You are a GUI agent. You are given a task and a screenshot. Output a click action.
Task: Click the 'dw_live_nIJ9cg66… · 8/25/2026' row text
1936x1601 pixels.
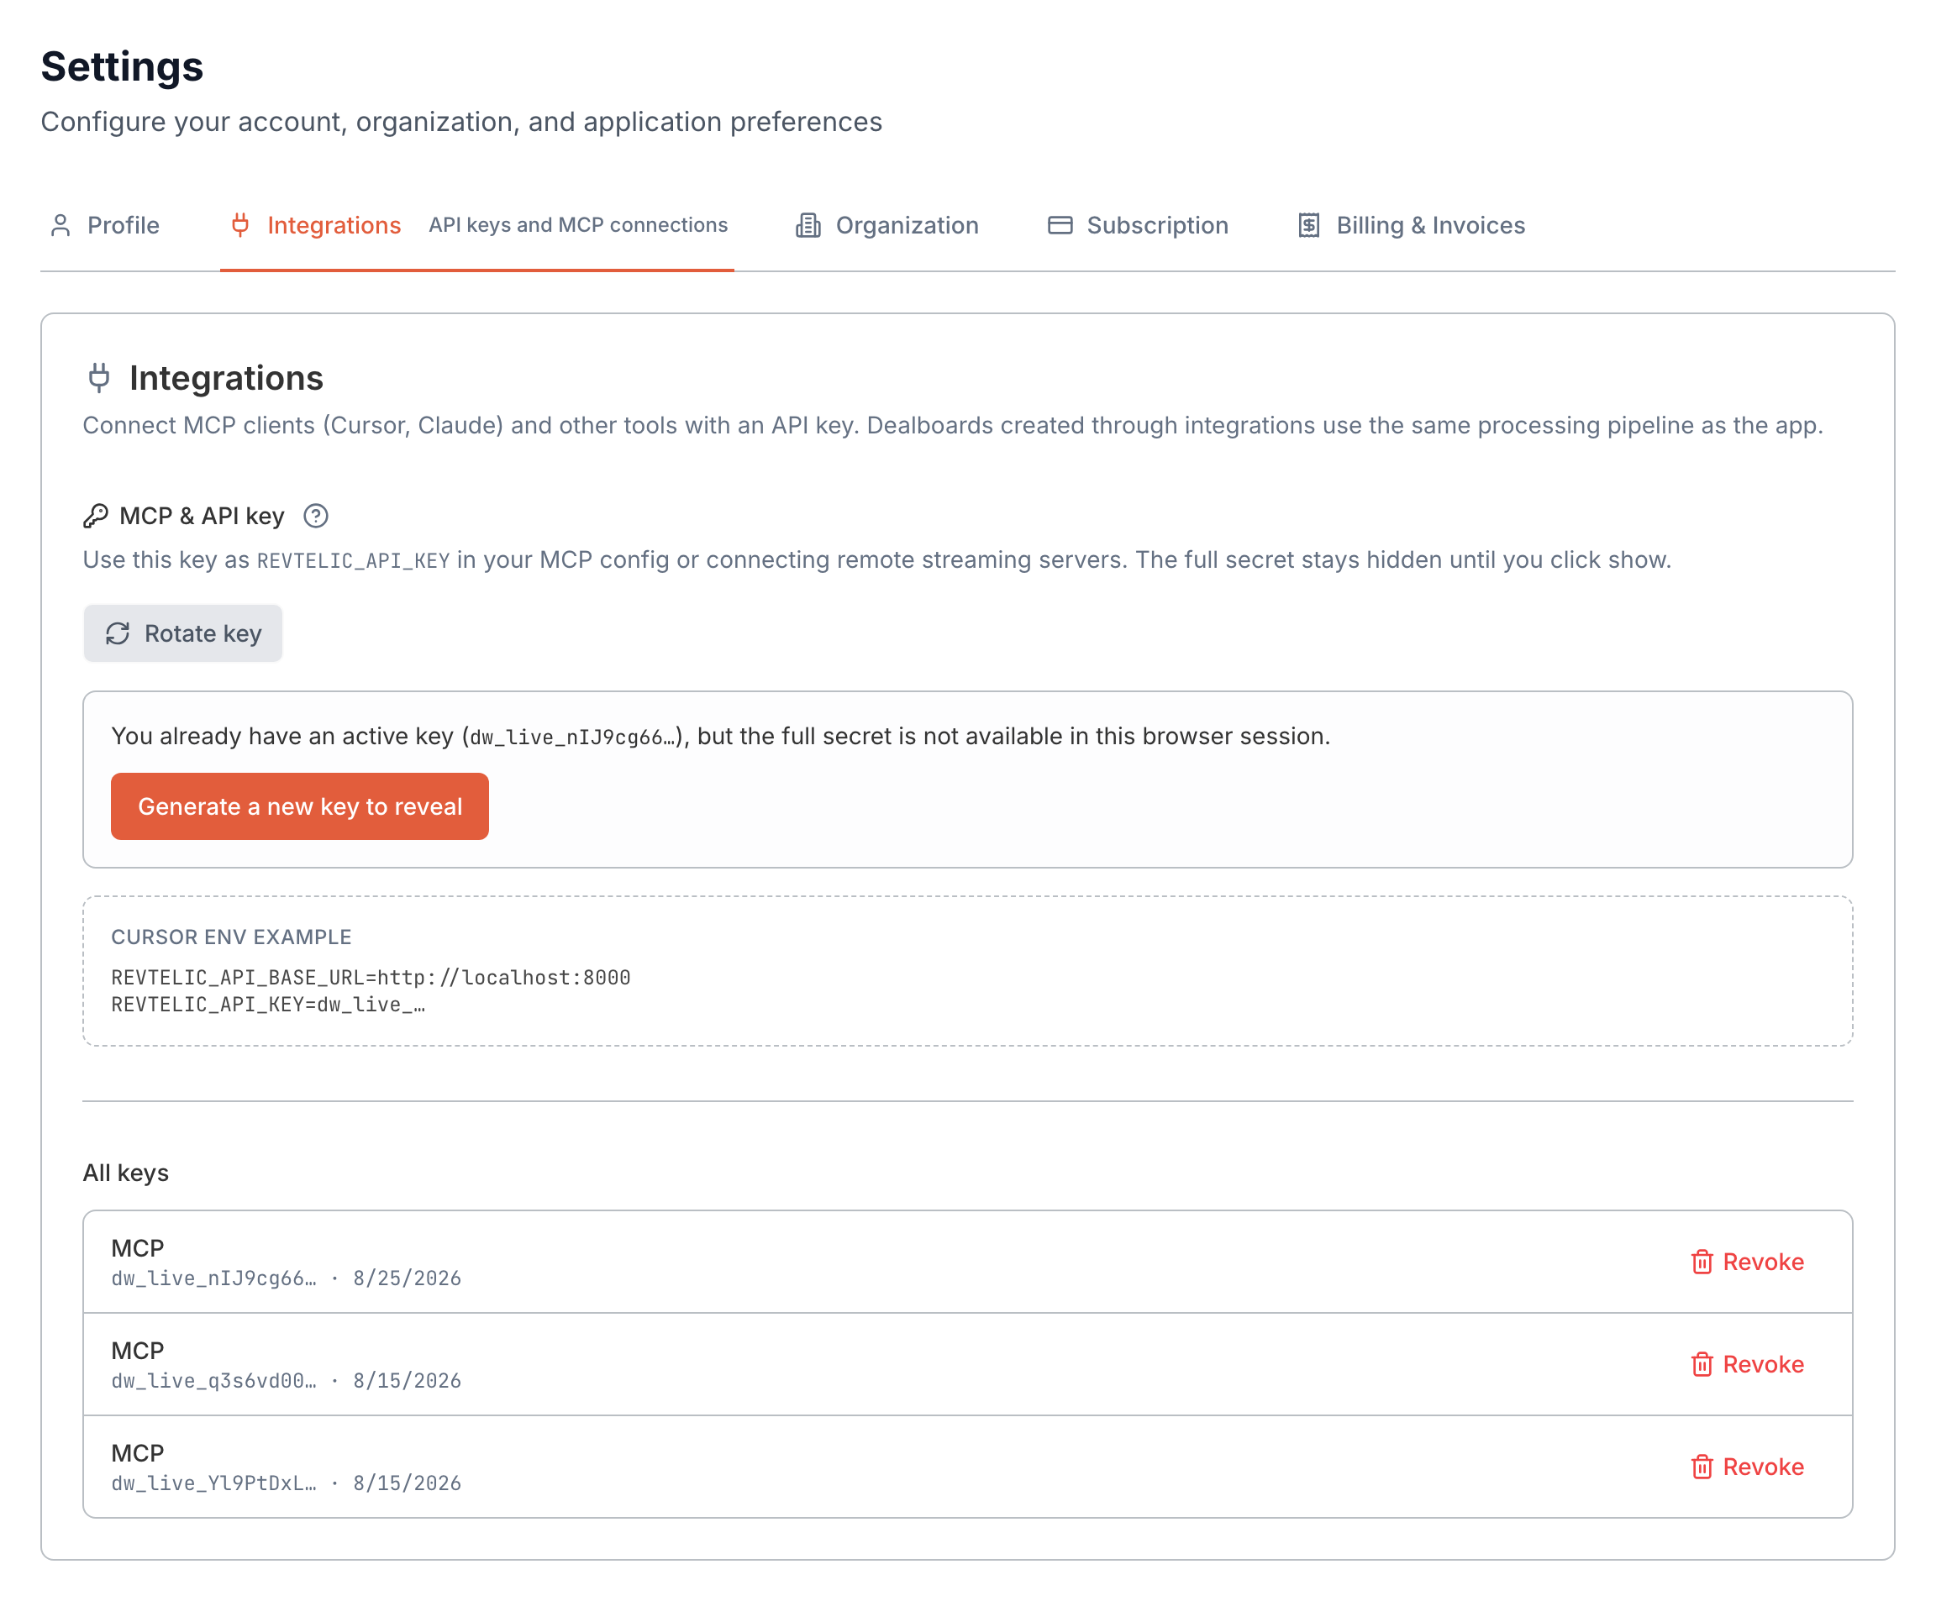pyautogui.click(x=286, y=1278)
